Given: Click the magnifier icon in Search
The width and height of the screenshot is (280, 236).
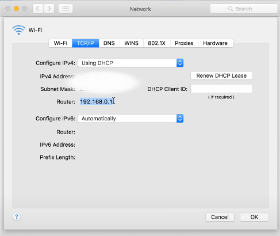Looking at the screenshot, I should pos(231,9).
